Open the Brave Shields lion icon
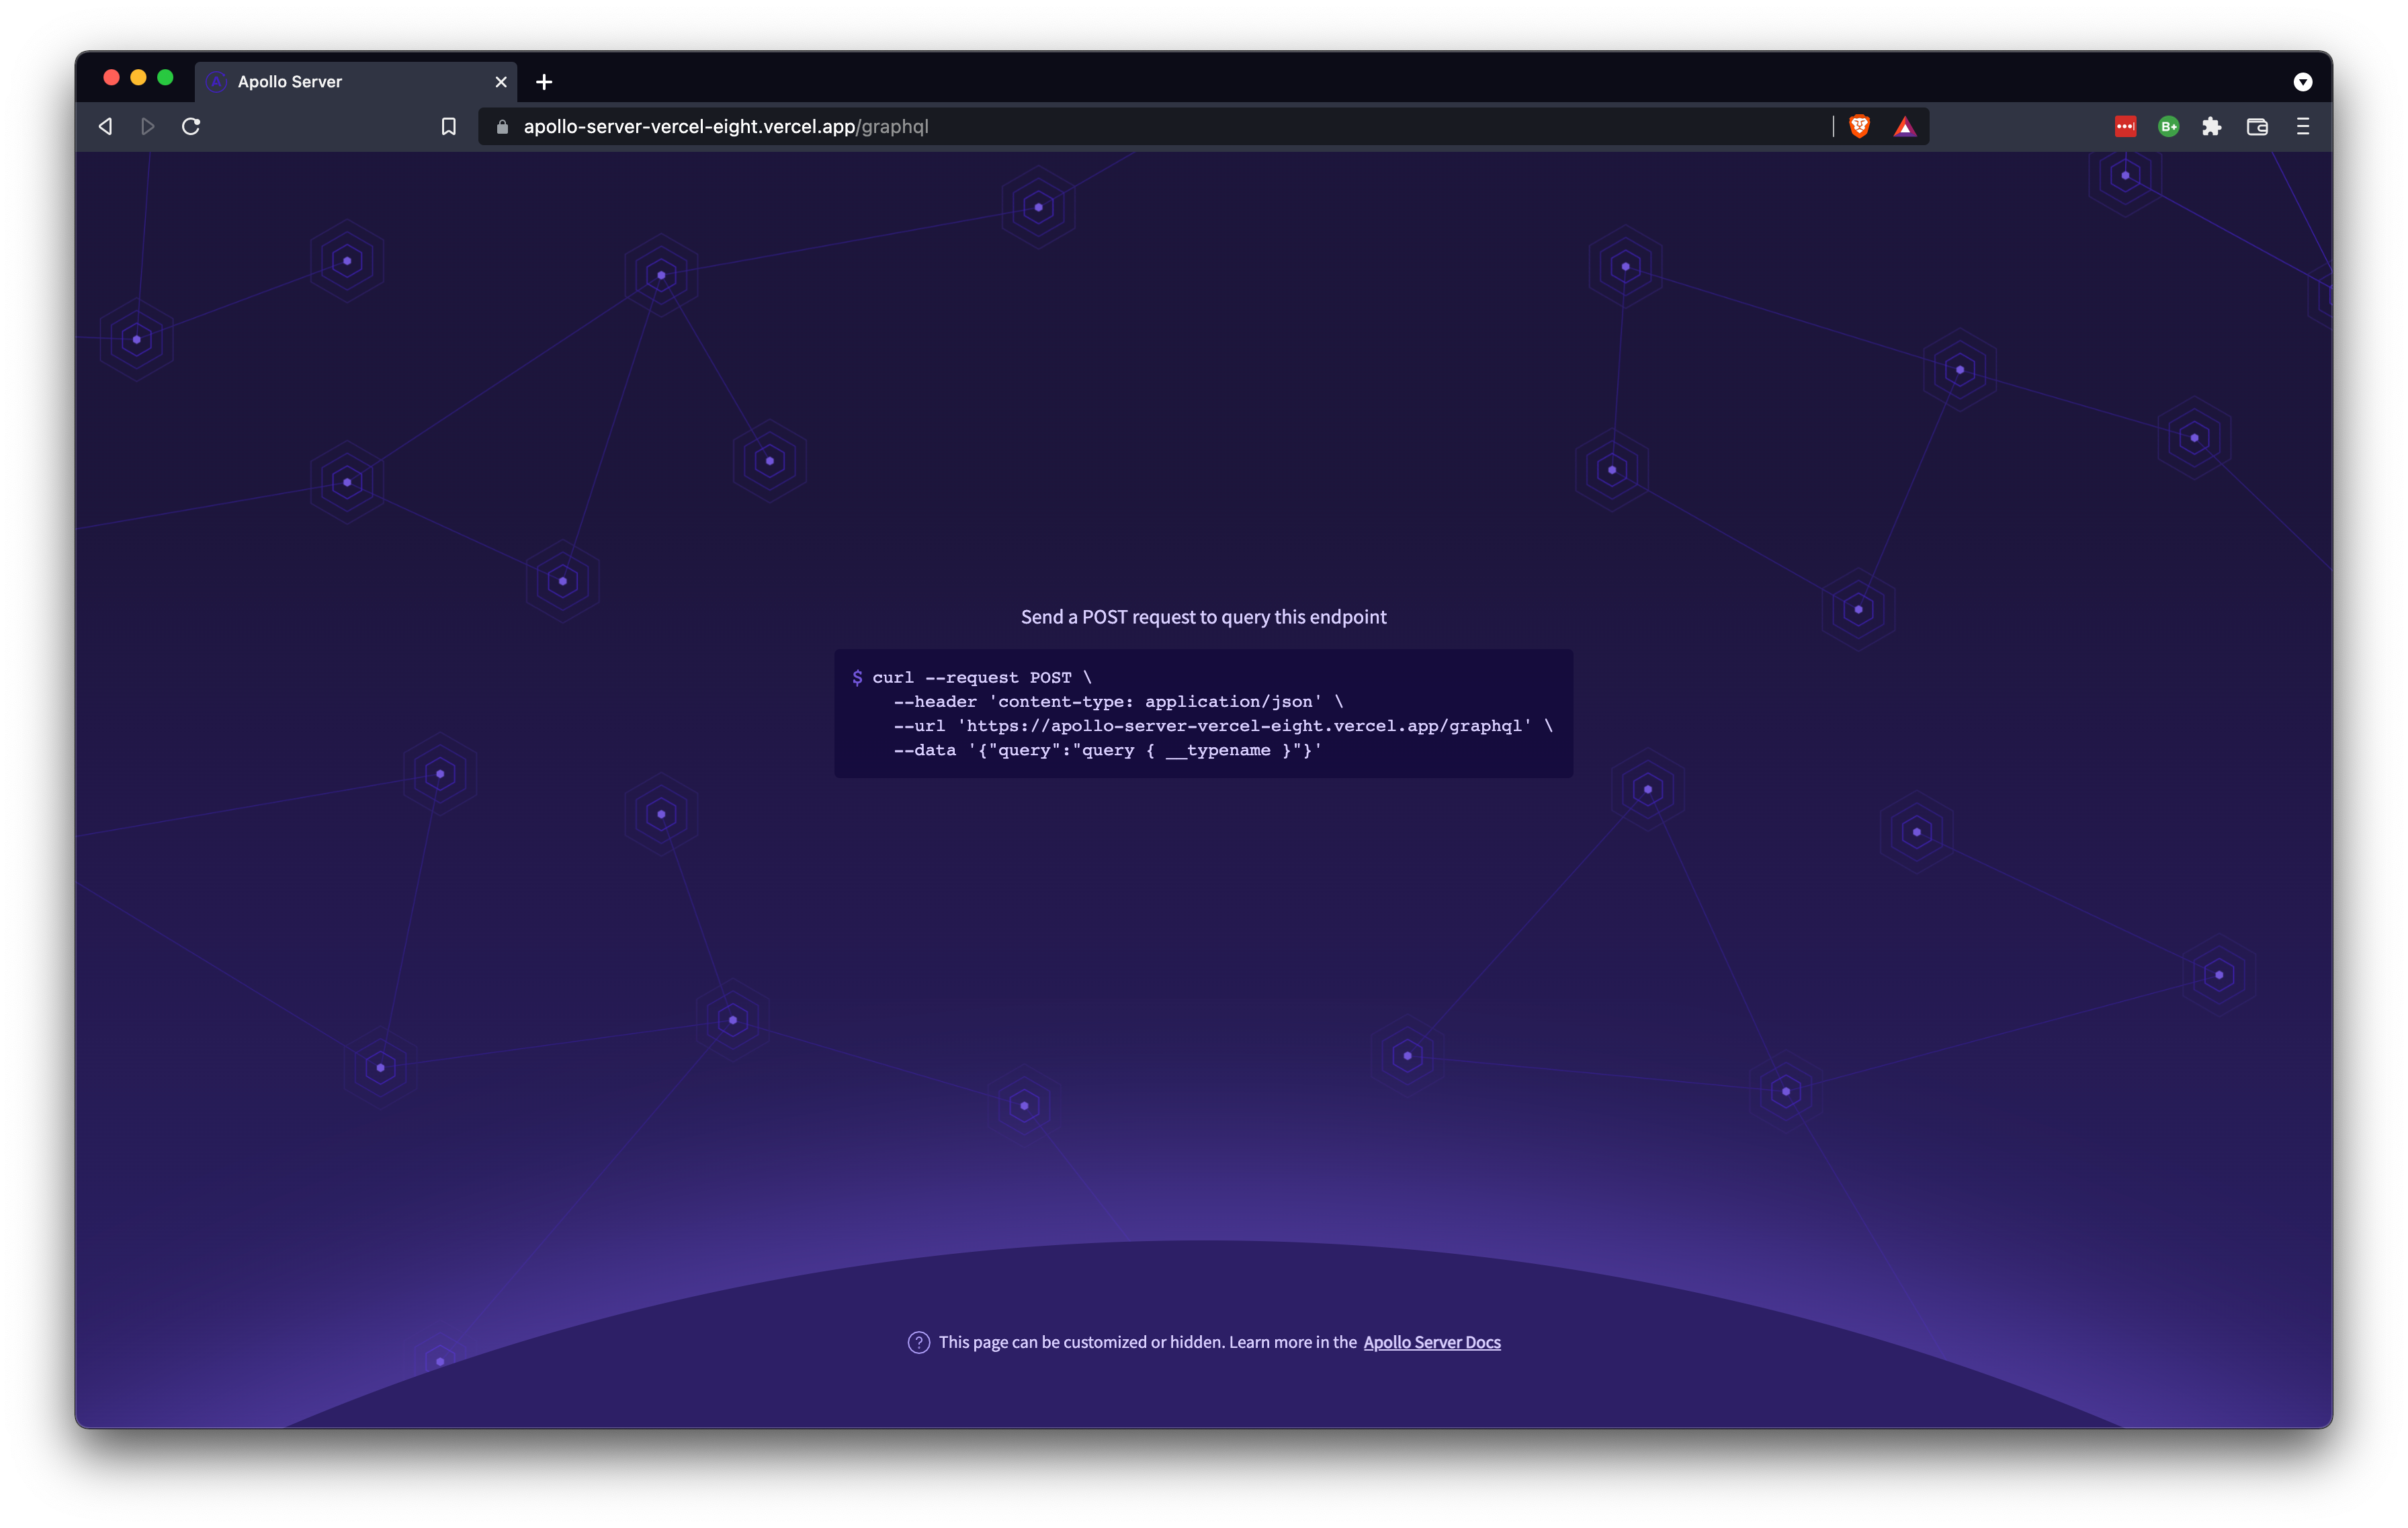2408x1528 pixels. 1859,126
